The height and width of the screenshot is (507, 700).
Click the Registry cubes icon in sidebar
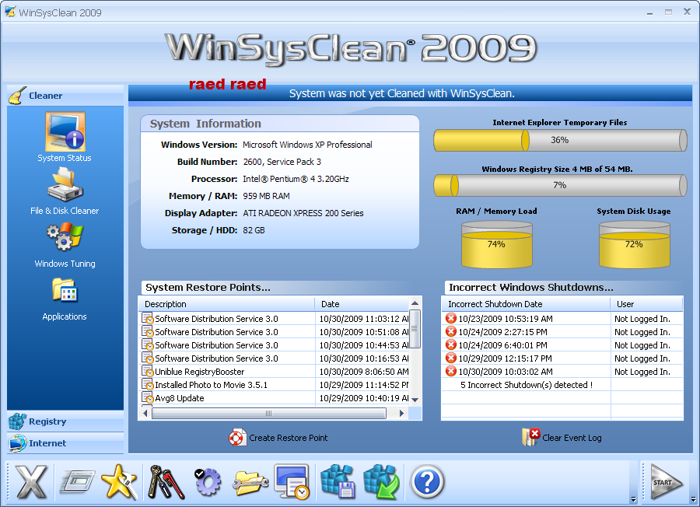click(17, 421)
